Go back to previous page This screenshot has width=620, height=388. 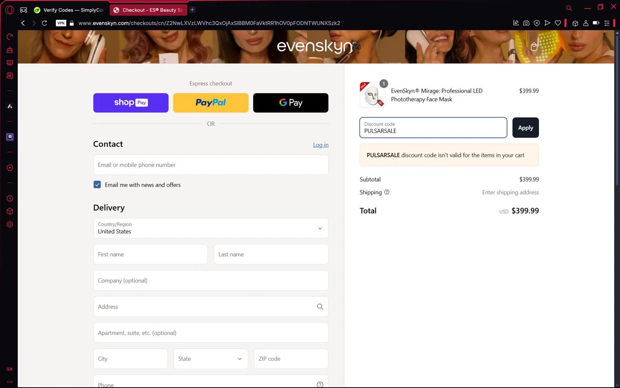(23, 23)
